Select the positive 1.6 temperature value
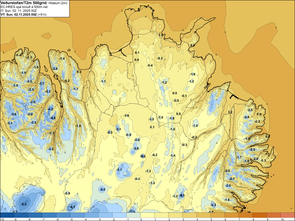 coord(161,35)
